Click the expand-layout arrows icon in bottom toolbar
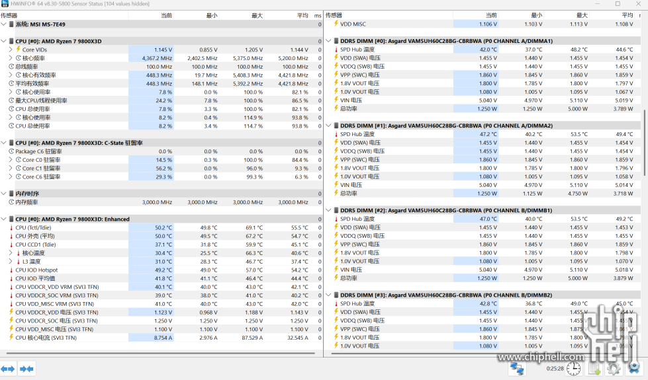The width and height of the screenshot is (648, 380). [x=7, y=369]
